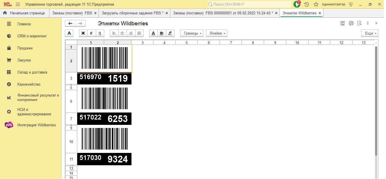Select row header 10
Screen dimensions: 386x179
click(71, 142)
